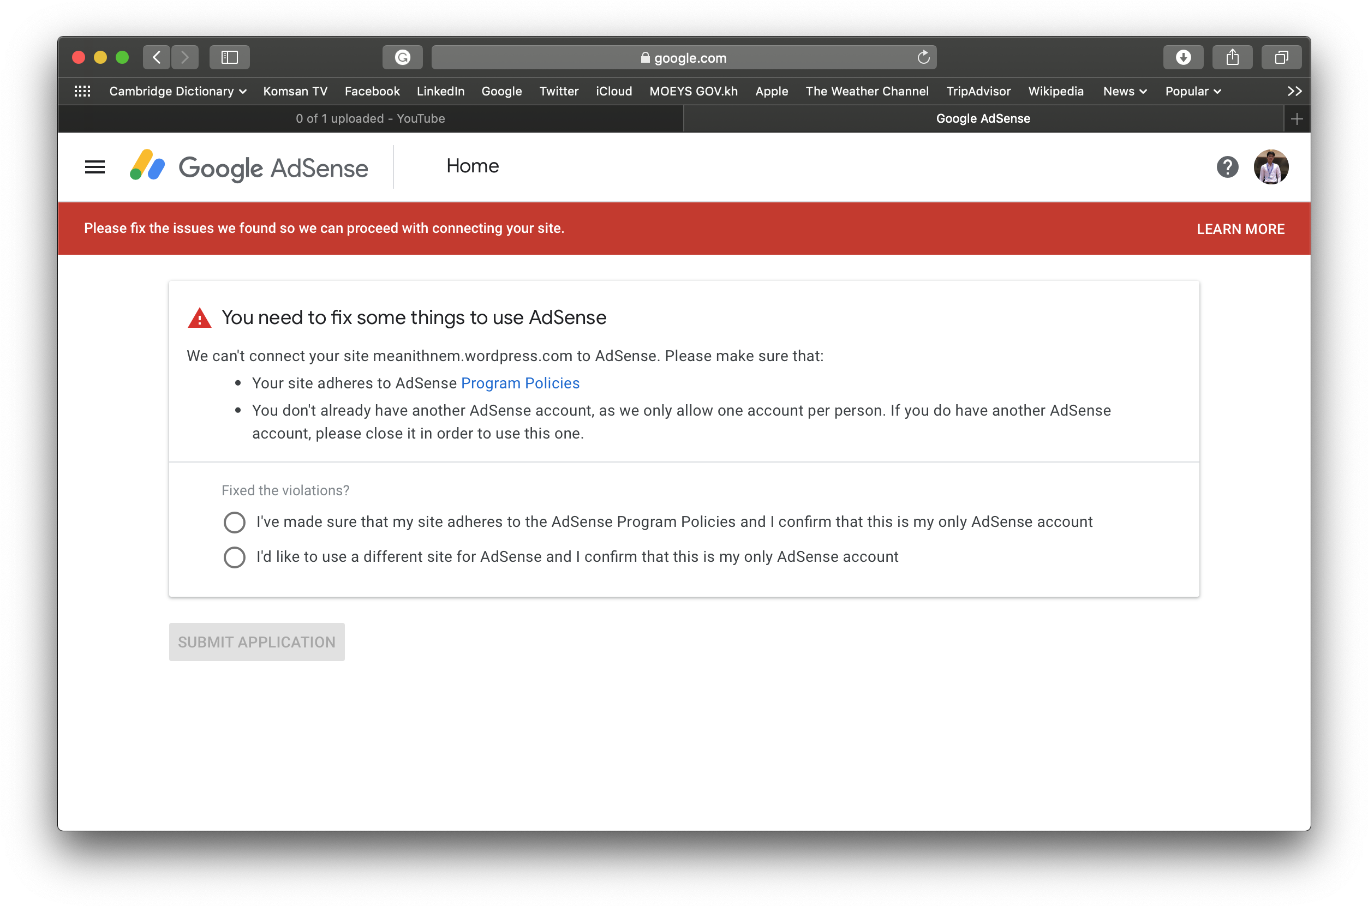
Task: Click the Google AdSense logo
Action: tap(249, 167)
